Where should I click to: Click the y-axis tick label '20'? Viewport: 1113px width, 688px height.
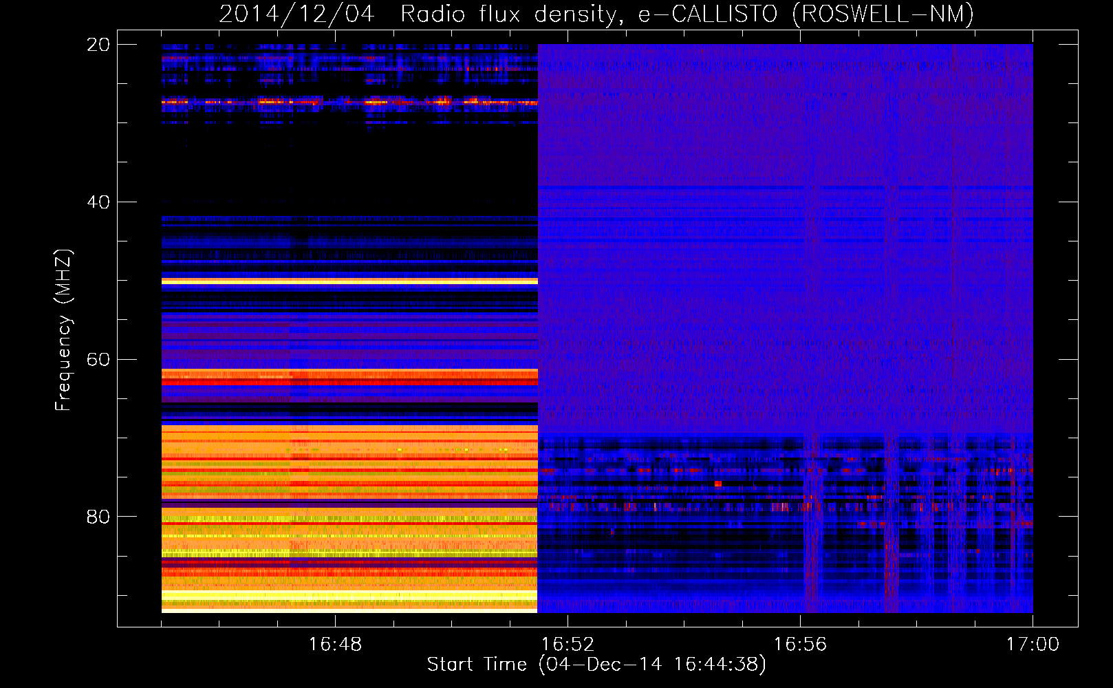(x=98, y=45)
